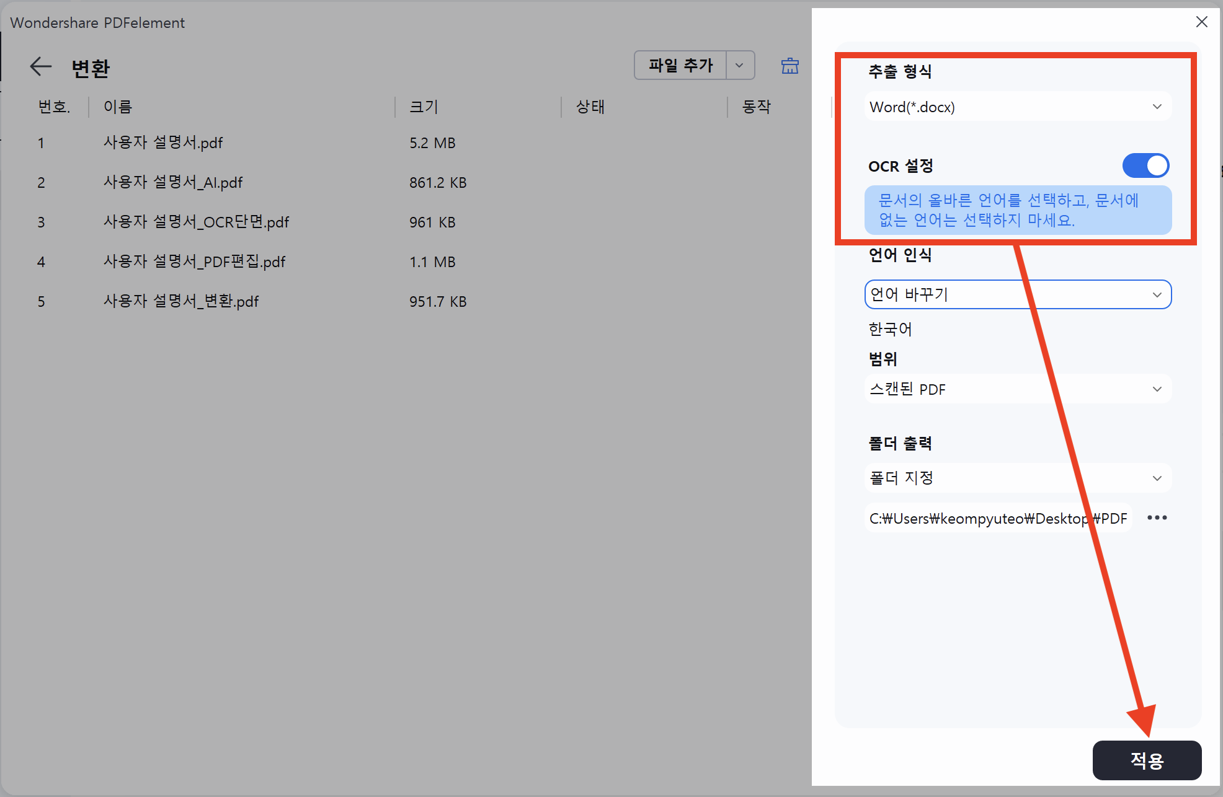Select the file 사용자 설명서_OCR단면.pdf

coord(197,222)
